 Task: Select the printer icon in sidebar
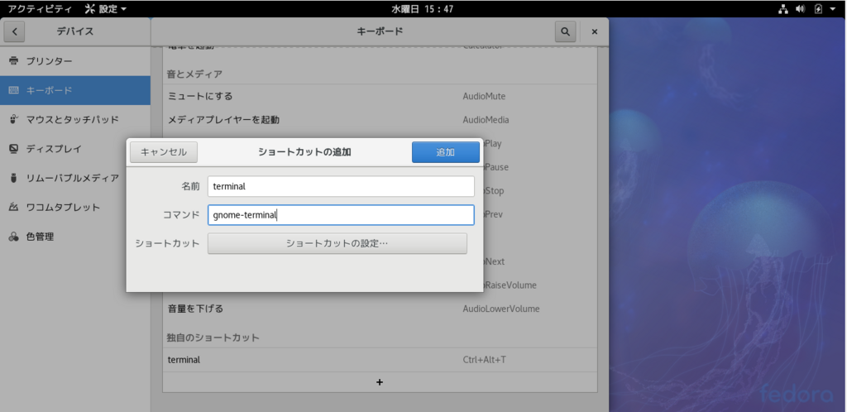point(13,61)
